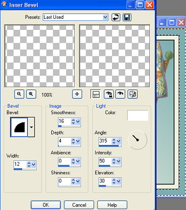This screenshot has height=210, width=186.
Task: Open the Smoothness slider dropdown arrow
Action: 78,121
